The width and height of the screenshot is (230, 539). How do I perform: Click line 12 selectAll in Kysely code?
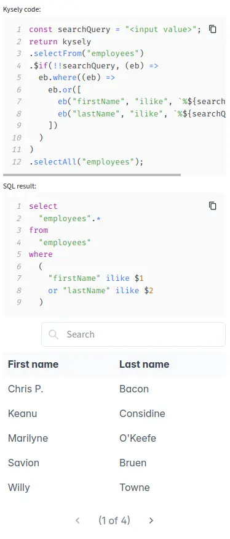pos(86,161)
